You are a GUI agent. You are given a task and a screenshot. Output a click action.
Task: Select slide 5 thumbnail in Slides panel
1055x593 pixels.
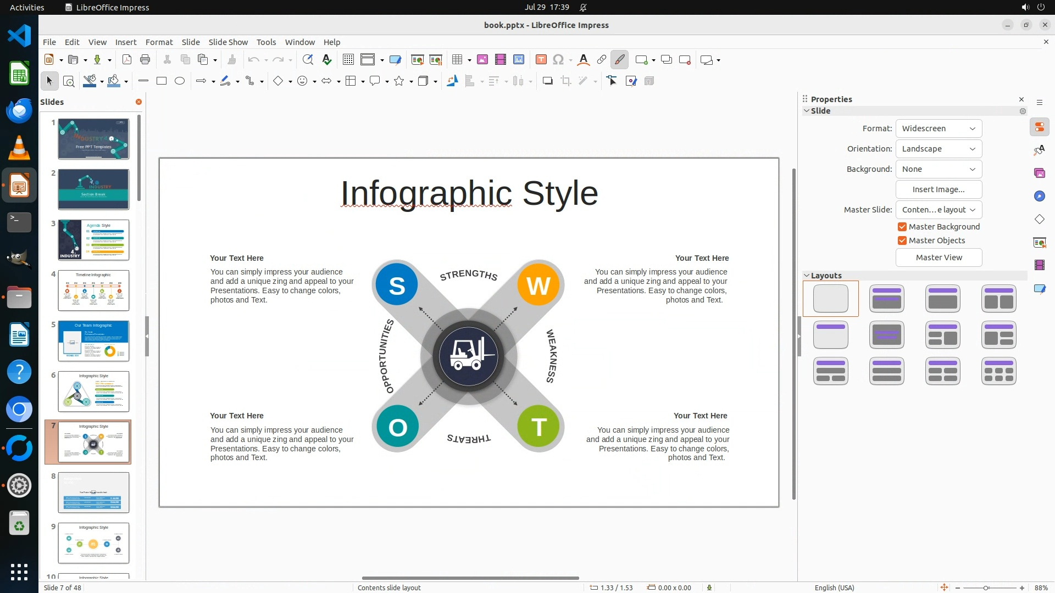pos(93,341)
